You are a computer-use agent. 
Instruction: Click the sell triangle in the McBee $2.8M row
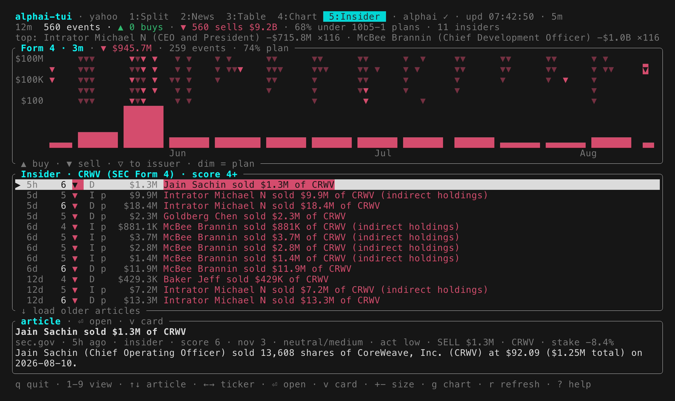click(x=75, y=248)
